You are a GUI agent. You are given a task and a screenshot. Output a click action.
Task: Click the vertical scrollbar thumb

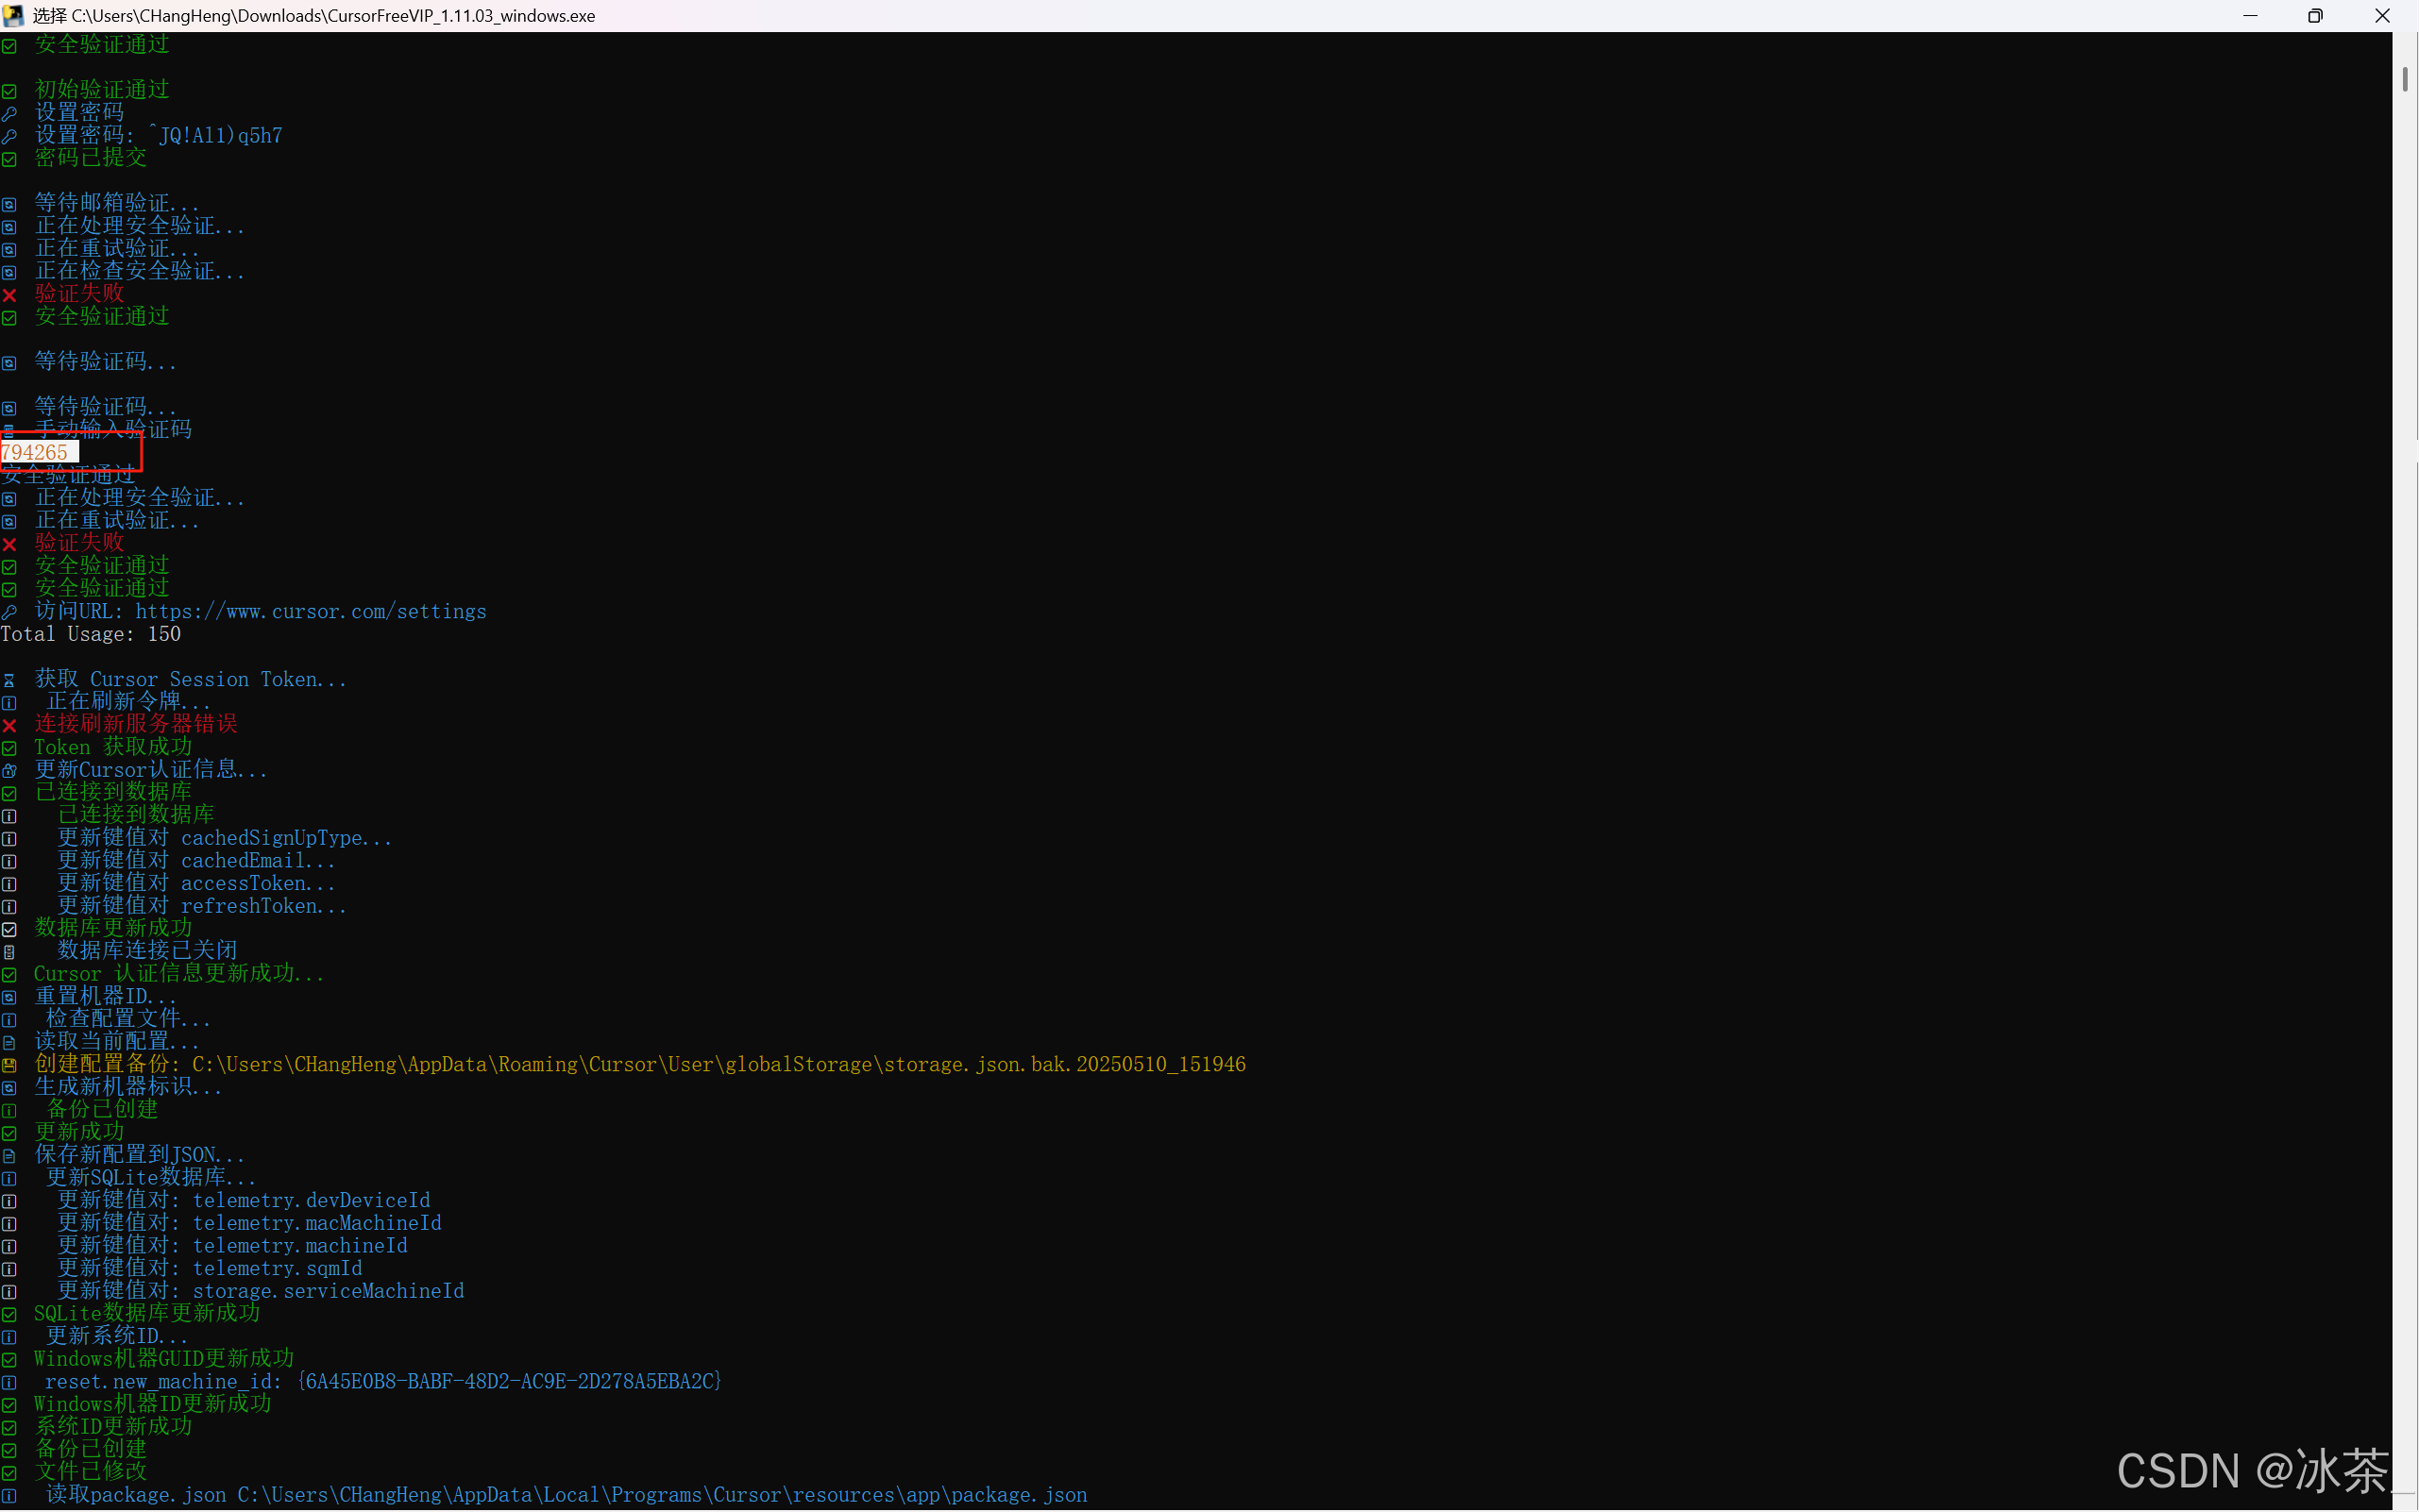2404,78
